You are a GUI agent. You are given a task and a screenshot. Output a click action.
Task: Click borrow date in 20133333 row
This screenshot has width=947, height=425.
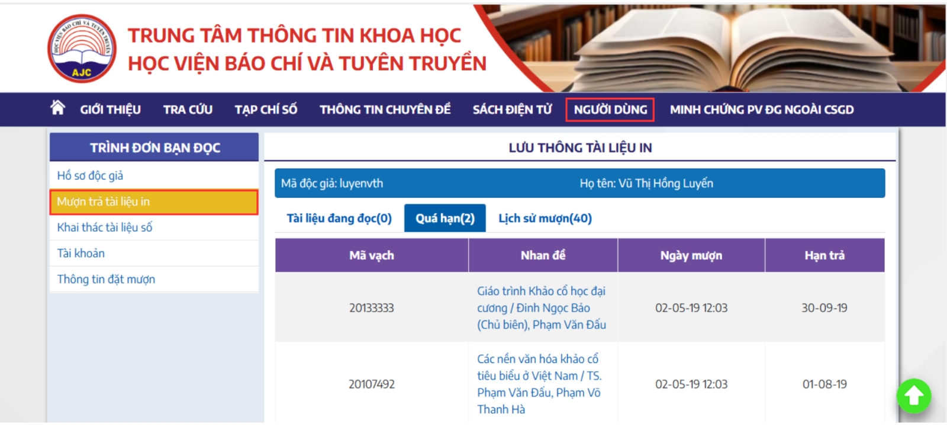click(691, 308)
